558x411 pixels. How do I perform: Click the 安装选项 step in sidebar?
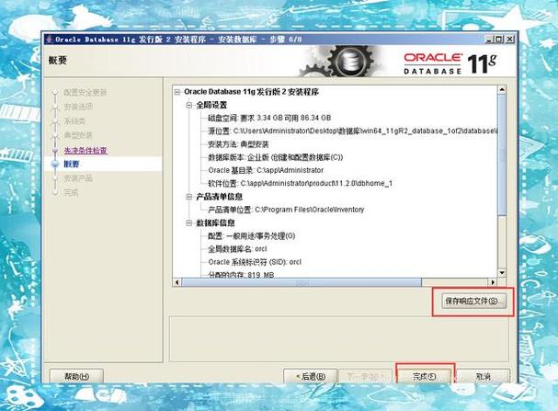(x=78, y=107)
